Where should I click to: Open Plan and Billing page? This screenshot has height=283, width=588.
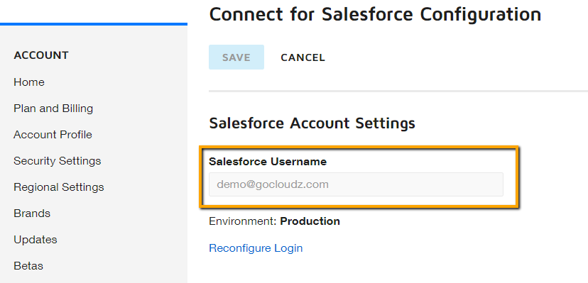(x=53, y=109)
